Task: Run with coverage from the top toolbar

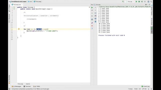Action: click(142, 1)
